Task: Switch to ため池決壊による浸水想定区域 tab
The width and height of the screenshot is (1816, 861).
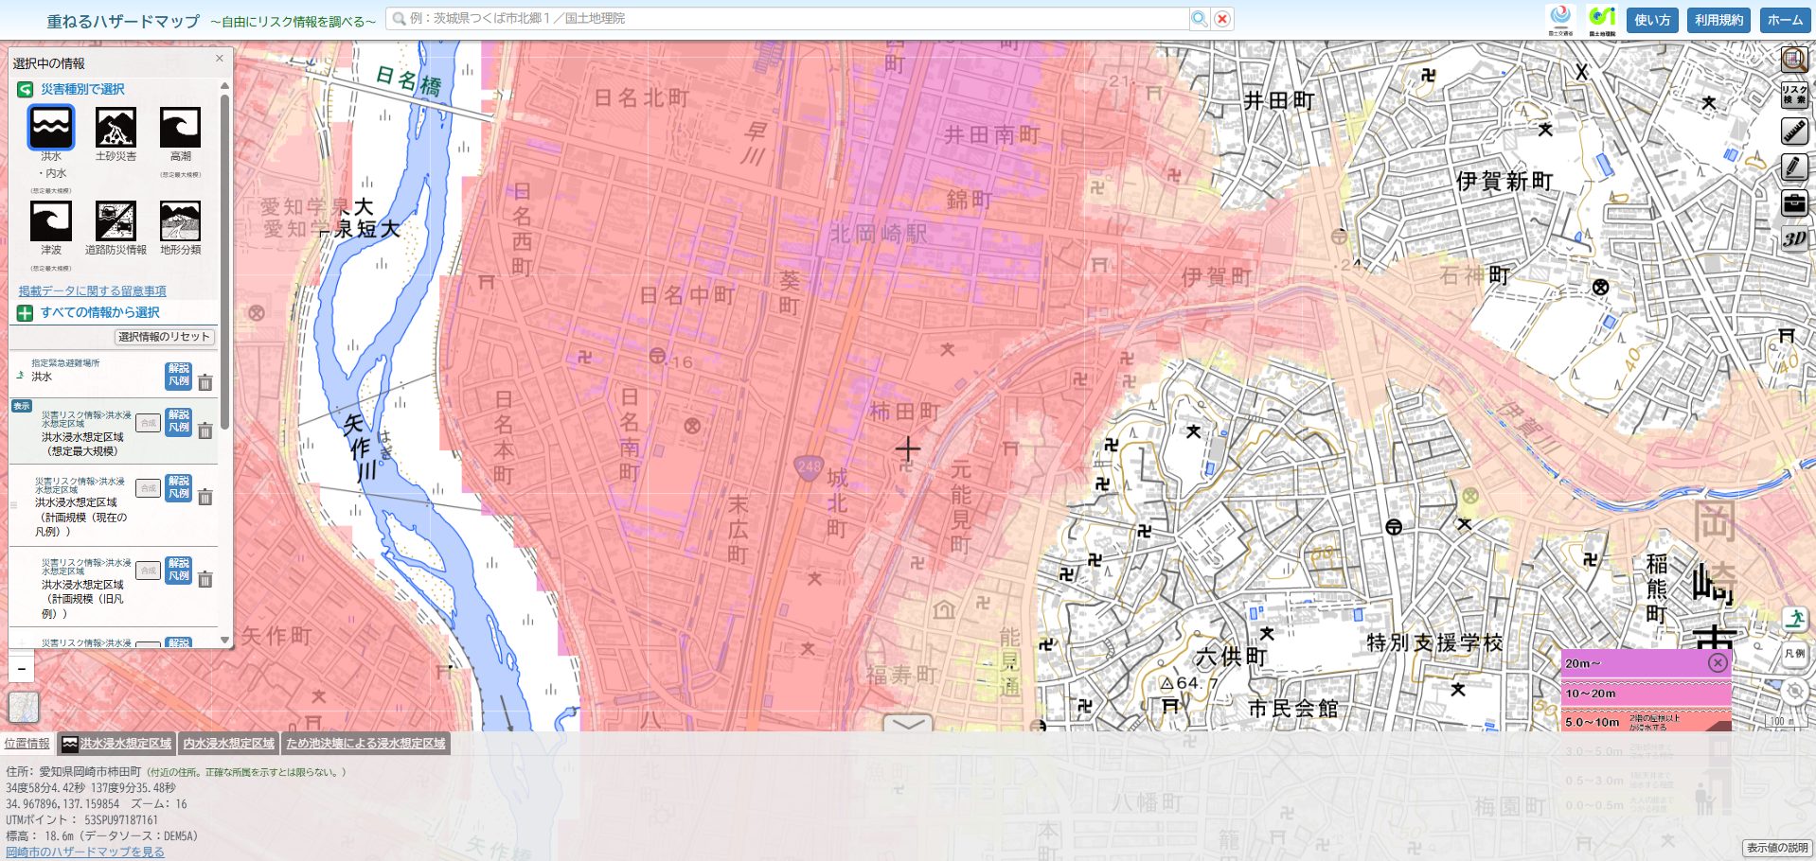Action: pos(365,744)
